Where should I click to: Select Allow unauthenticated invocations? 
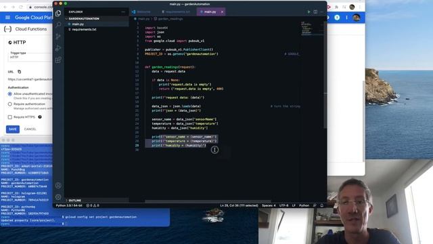pos(10,94)
